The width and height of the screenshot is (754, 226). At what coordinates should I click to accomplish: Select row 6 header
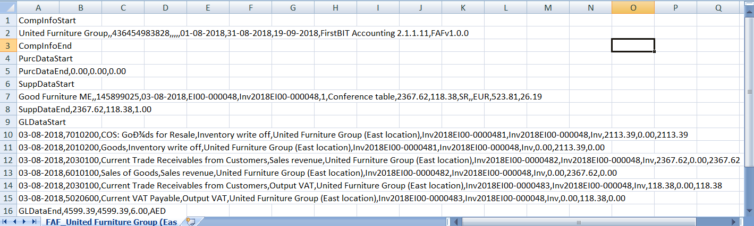point(8,84)
